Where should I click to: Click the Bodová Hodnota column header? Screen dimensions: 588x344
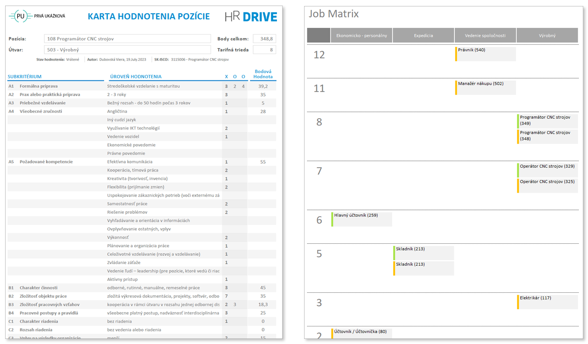click(x=263, y=74)
